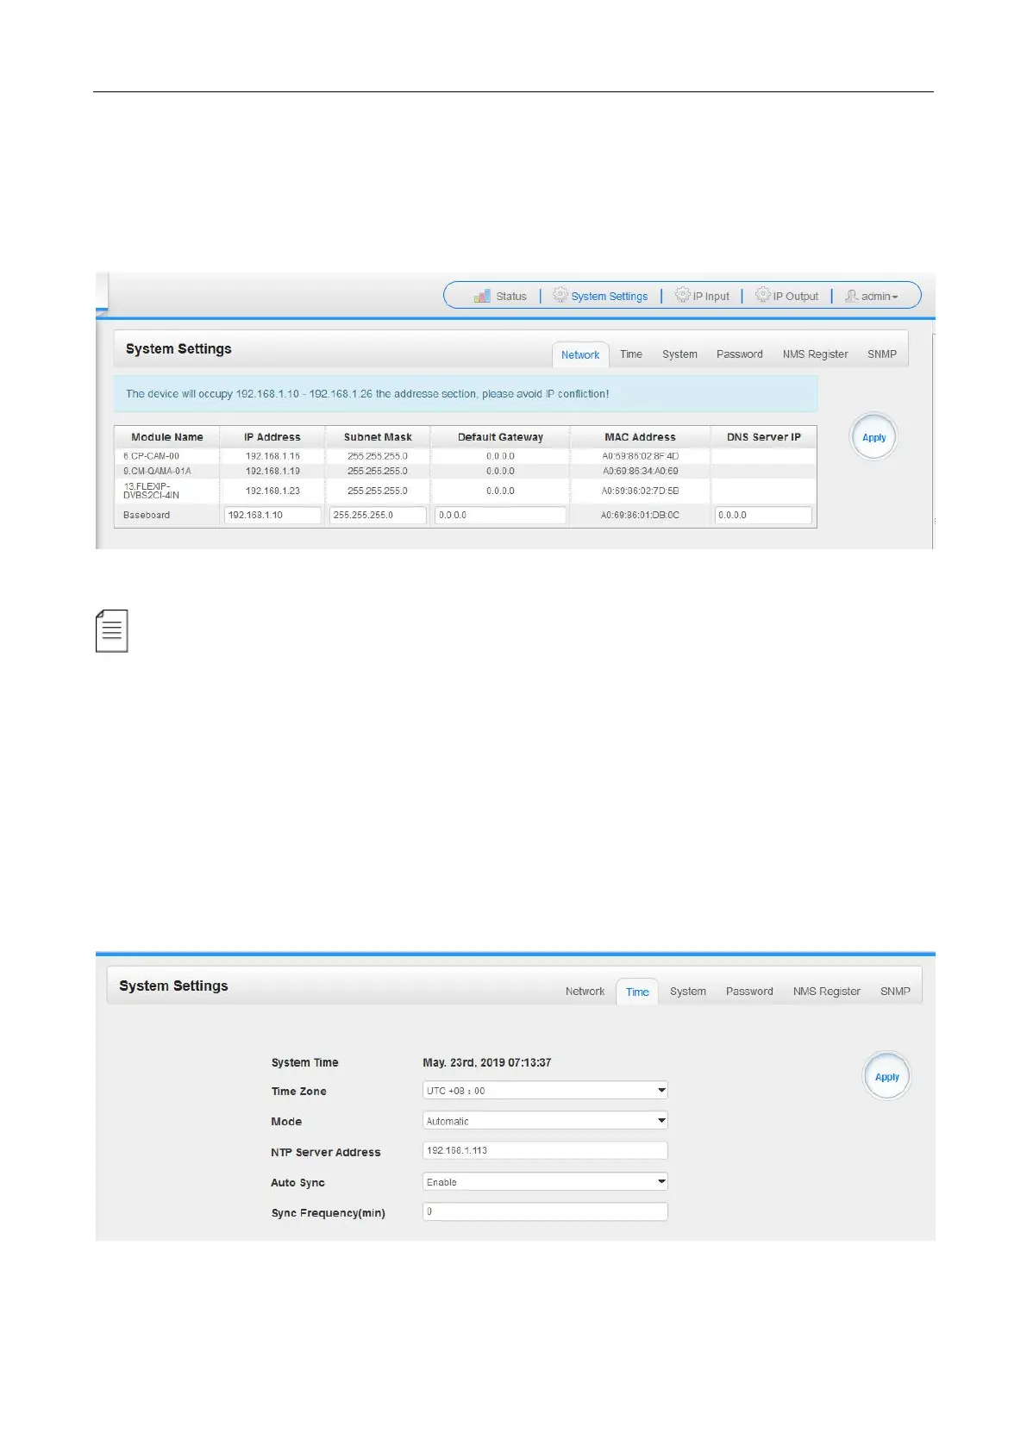Click the NTP Server Address field
This screenshot has width=1027, height=1452.
545,1151
